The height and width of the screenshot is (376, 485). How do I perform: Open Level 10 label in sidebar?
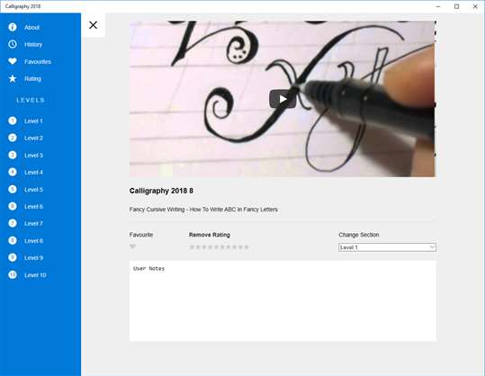point(35,275)
